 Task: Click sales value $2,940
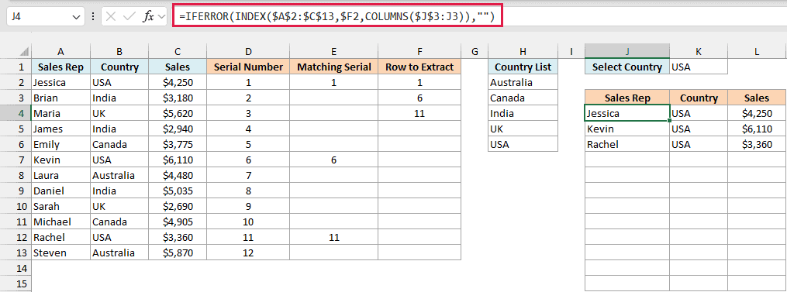pos(178,129)
